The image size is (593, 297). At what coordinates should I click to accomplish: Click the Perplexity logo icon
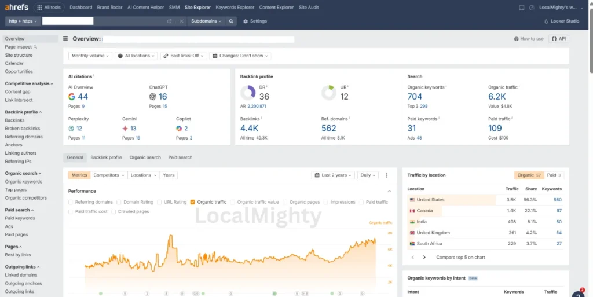pos(71,129)
